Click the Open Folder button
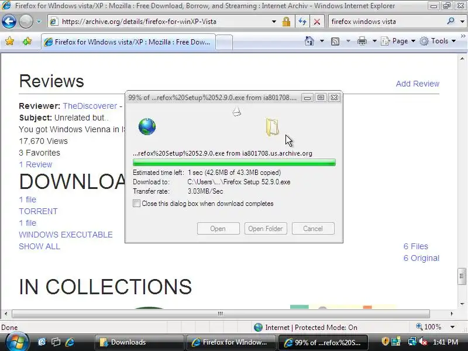The width and height of the screenshot is (468, 351). click(x=266, y=229)
